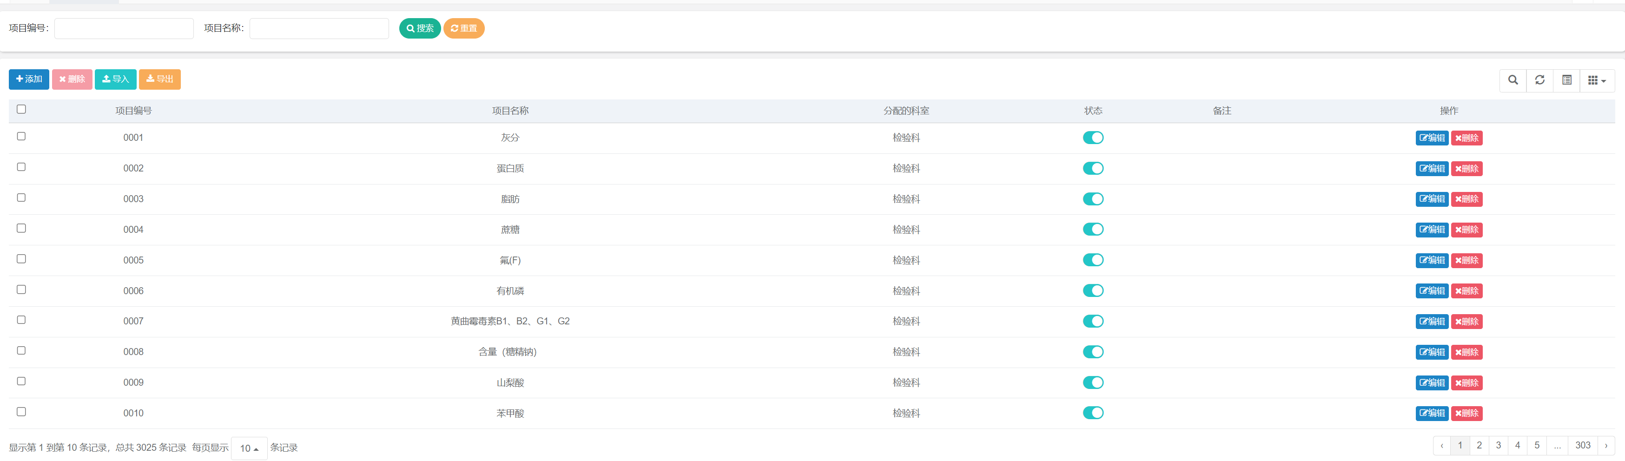Click the next page arrow

tap(1606, 445)
